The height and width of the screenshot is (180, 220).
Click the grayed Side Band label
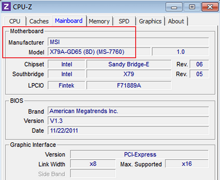(x=51, y=174)
